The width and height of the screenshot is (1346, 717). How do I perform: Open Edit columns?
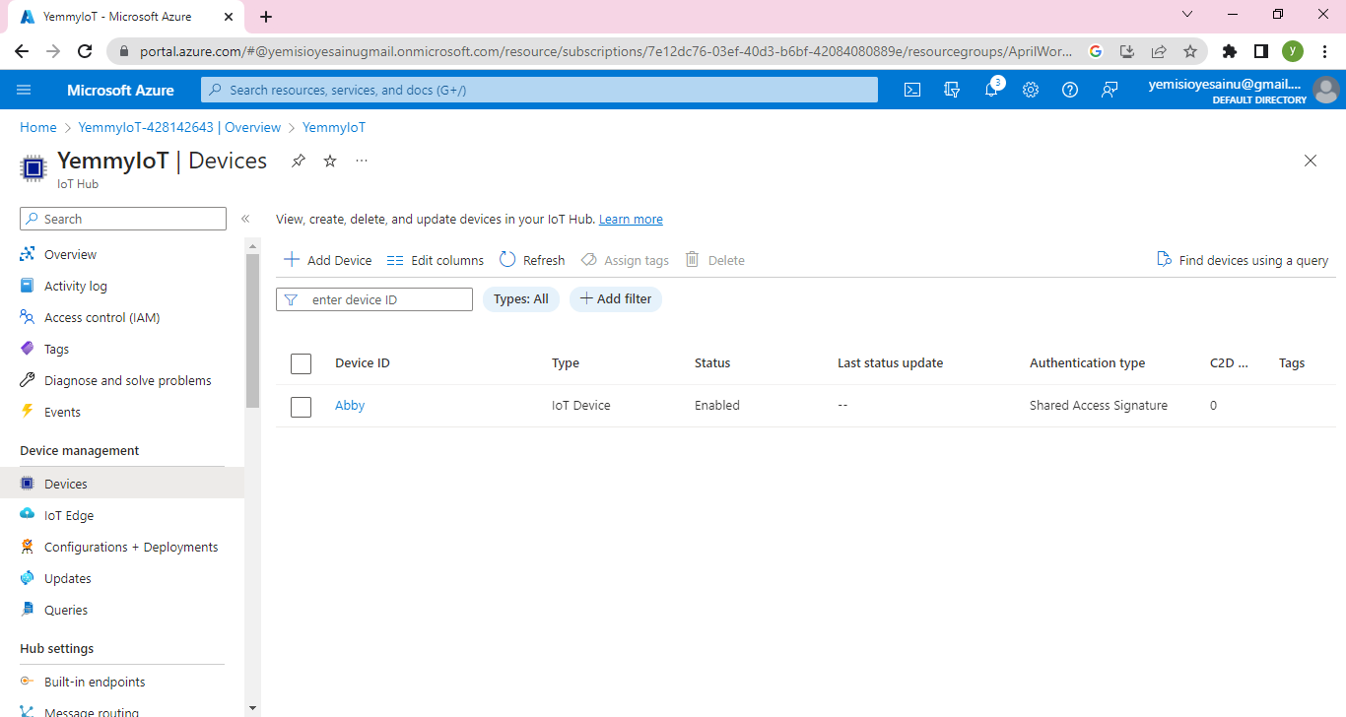[x=436, y=260]
